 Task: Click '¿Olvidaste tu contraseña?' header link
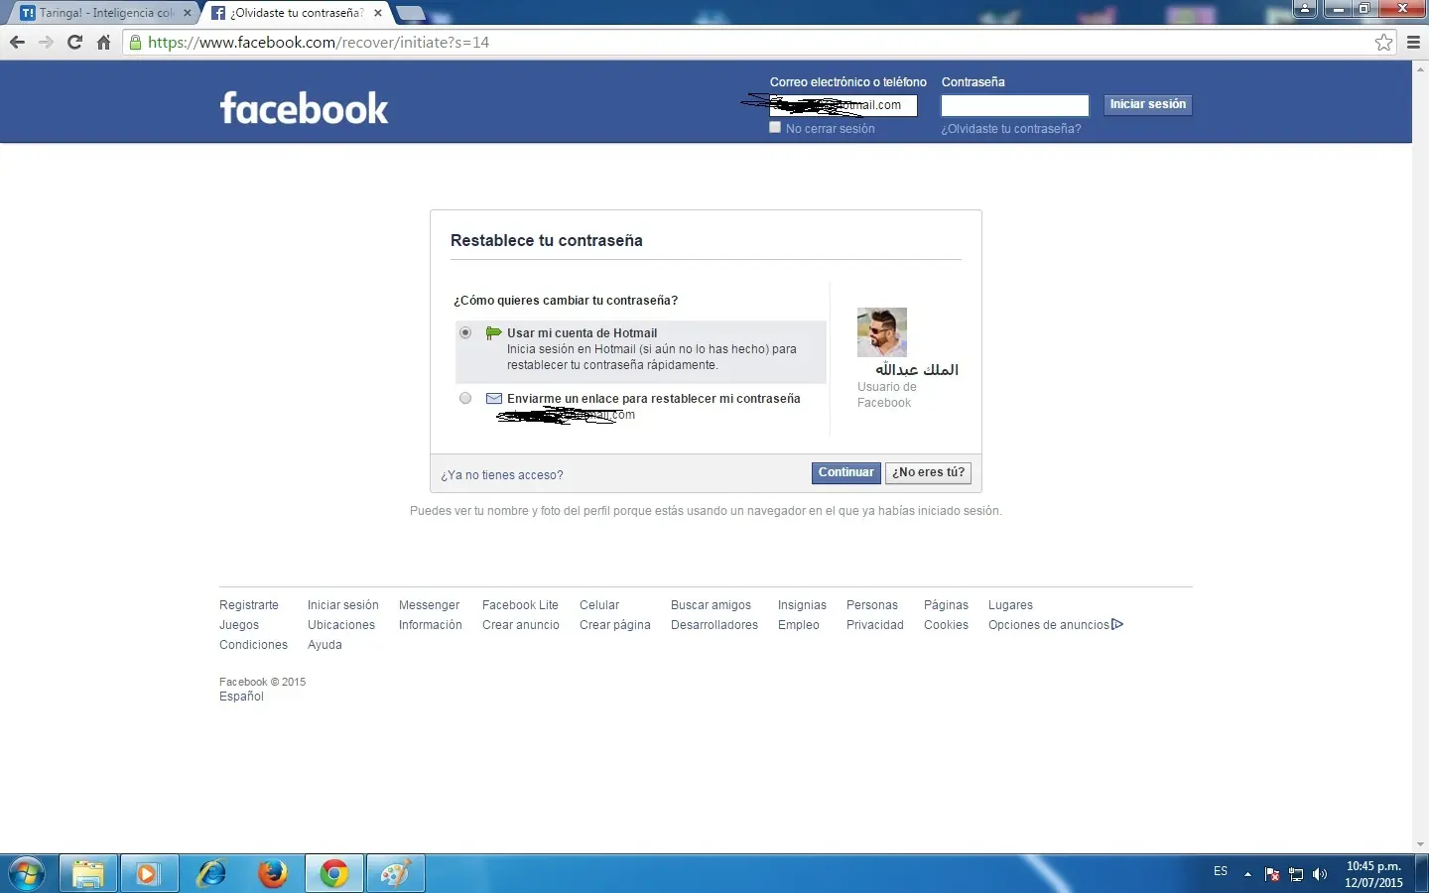point(1011,129)
